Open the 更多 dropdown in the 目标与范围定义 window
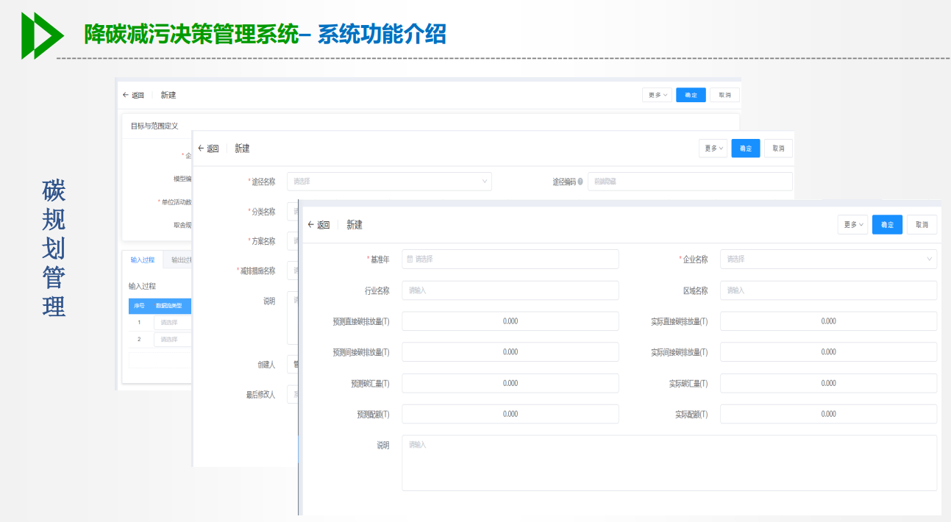This screenshot has width=951, height=522. click(x=657, y=95)
